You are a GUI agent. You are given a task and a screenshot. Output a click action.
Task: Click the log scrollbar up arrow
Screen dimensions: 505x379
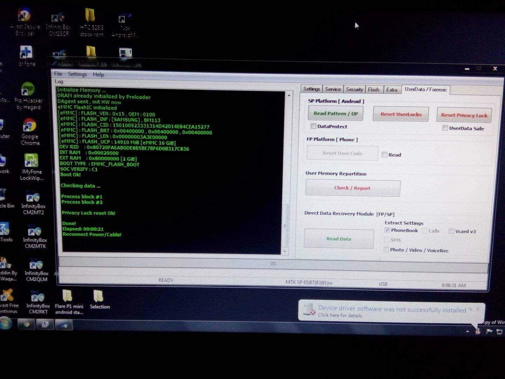289,95
